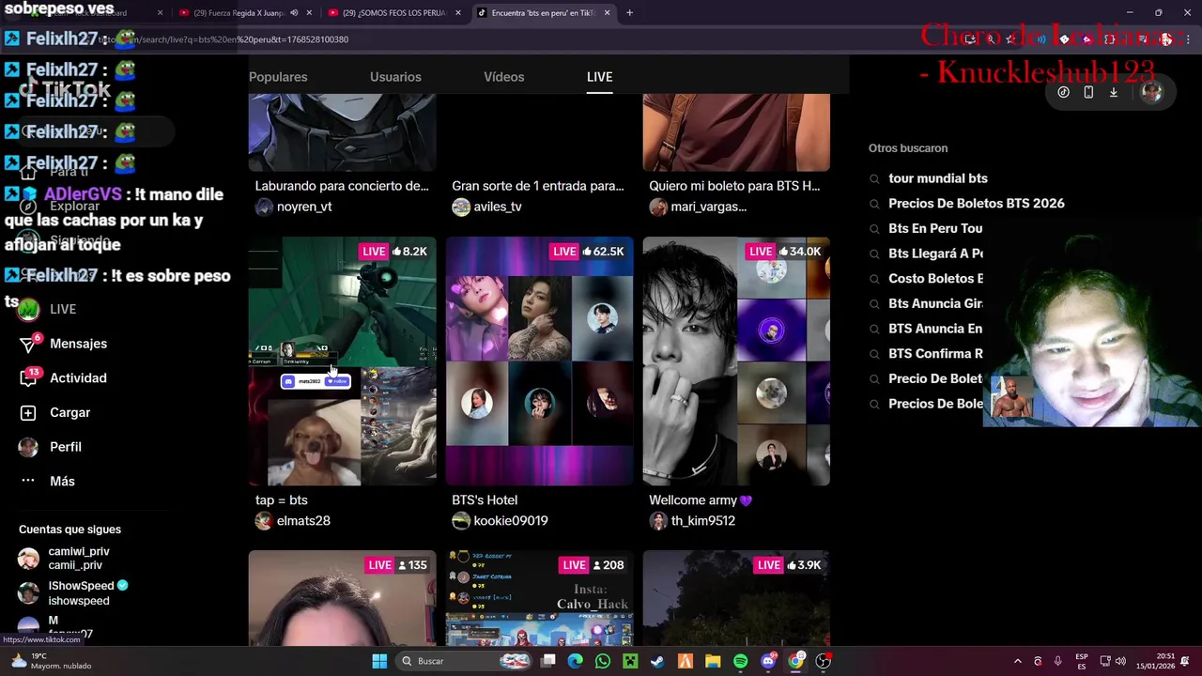Search suggestion 'BTS Confirma R'
The image size is (1202, 676).
point(935,354)
